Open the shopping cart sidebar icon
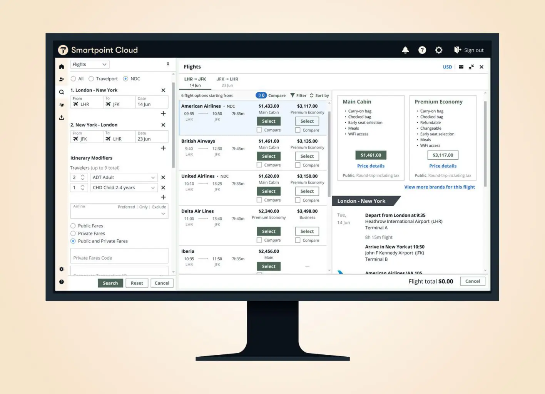 pos(62,105)
